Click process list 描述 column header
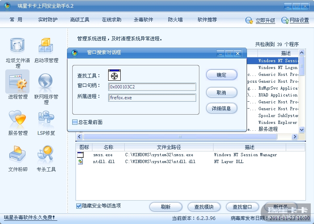The width and height of the screenshot is (314, 224). pos(278,53)
